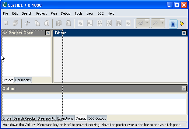Click the yellow wizard icon in toolbar
This screenshot has height=129, width=189.
(x=182, y=23)
